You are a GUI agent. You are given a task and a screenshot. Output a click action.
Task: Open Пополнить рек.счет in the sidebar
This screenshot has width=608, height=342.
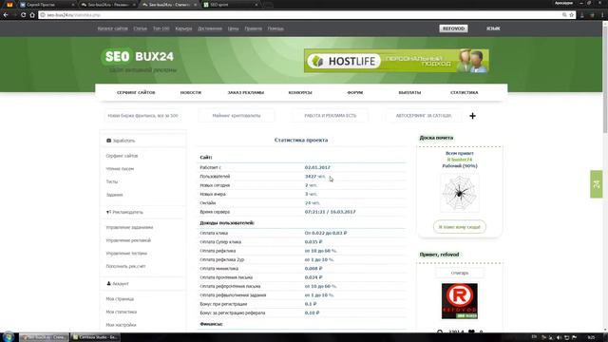point(125,266)
